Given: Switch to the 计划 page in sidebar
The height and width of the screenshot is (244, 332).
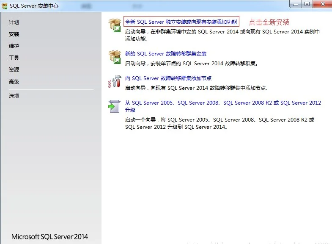Looking at the screenshot, I should click(14, 22).
